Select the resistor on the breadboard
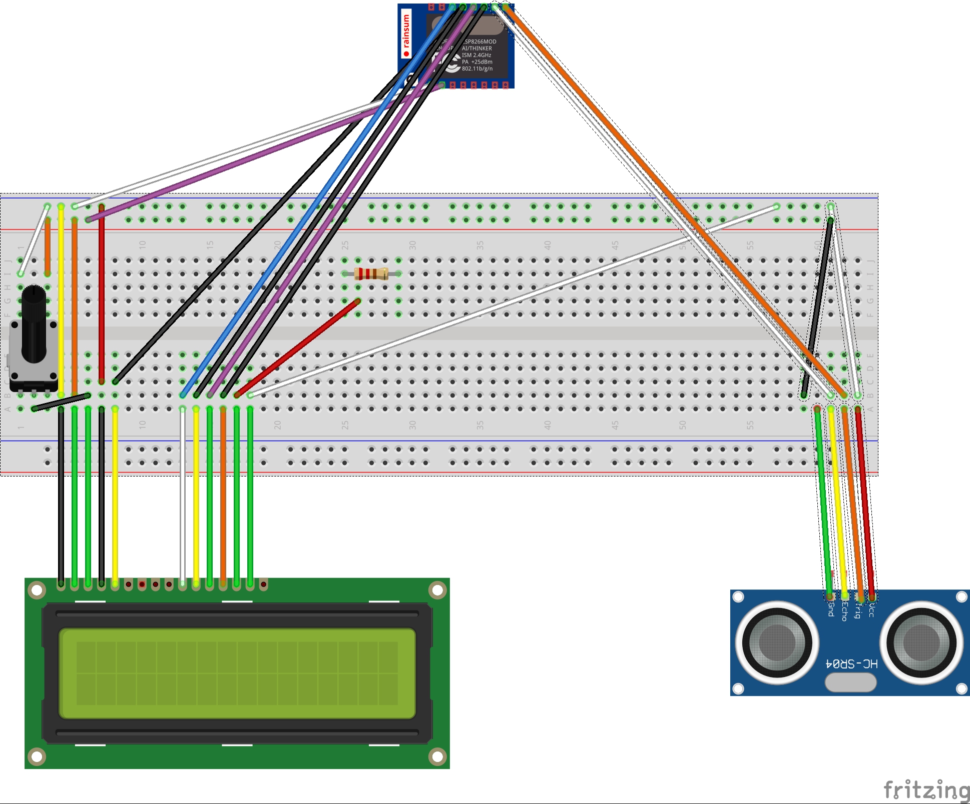This screenshot has height=804, width=970. [371, 273]
